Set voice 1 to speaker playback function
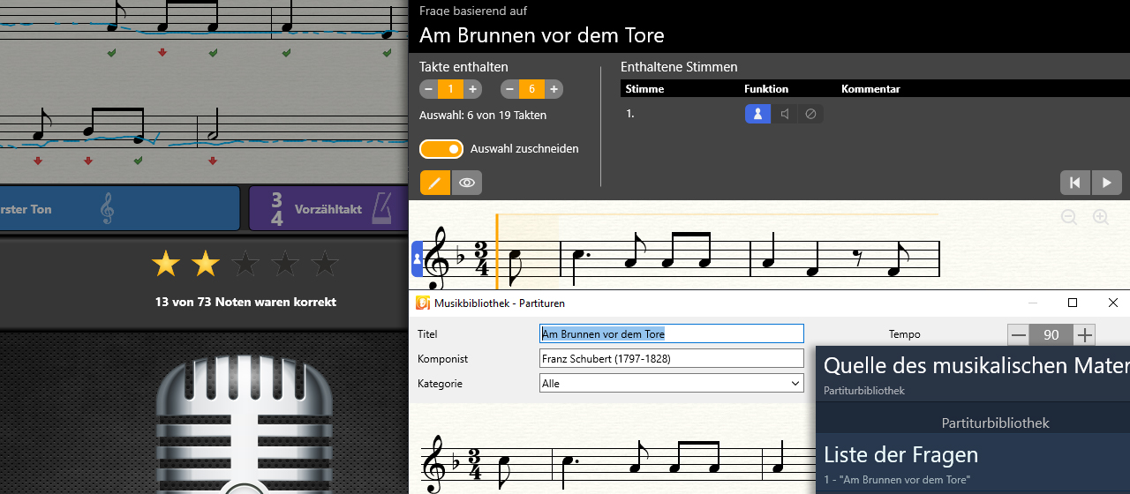This screenshot has width=1130, height=494. click(784, 114)
